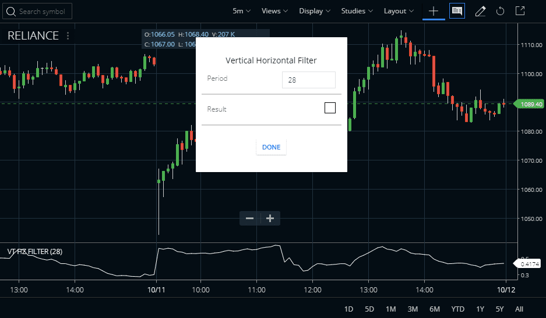
Task: Toggle the crosshair plus tool
Action: click(x=434, y=11)
